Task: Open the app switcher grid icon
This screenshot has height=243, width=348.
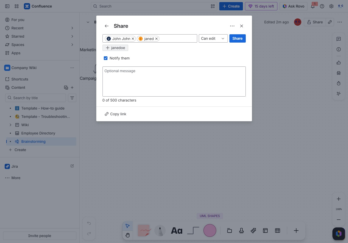Action: pos(17,6)
